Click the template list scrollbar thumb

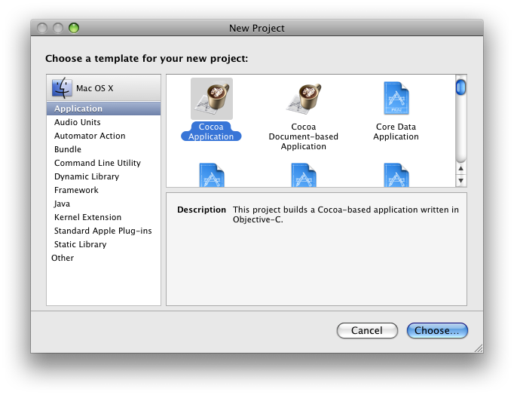click(461, 87)
